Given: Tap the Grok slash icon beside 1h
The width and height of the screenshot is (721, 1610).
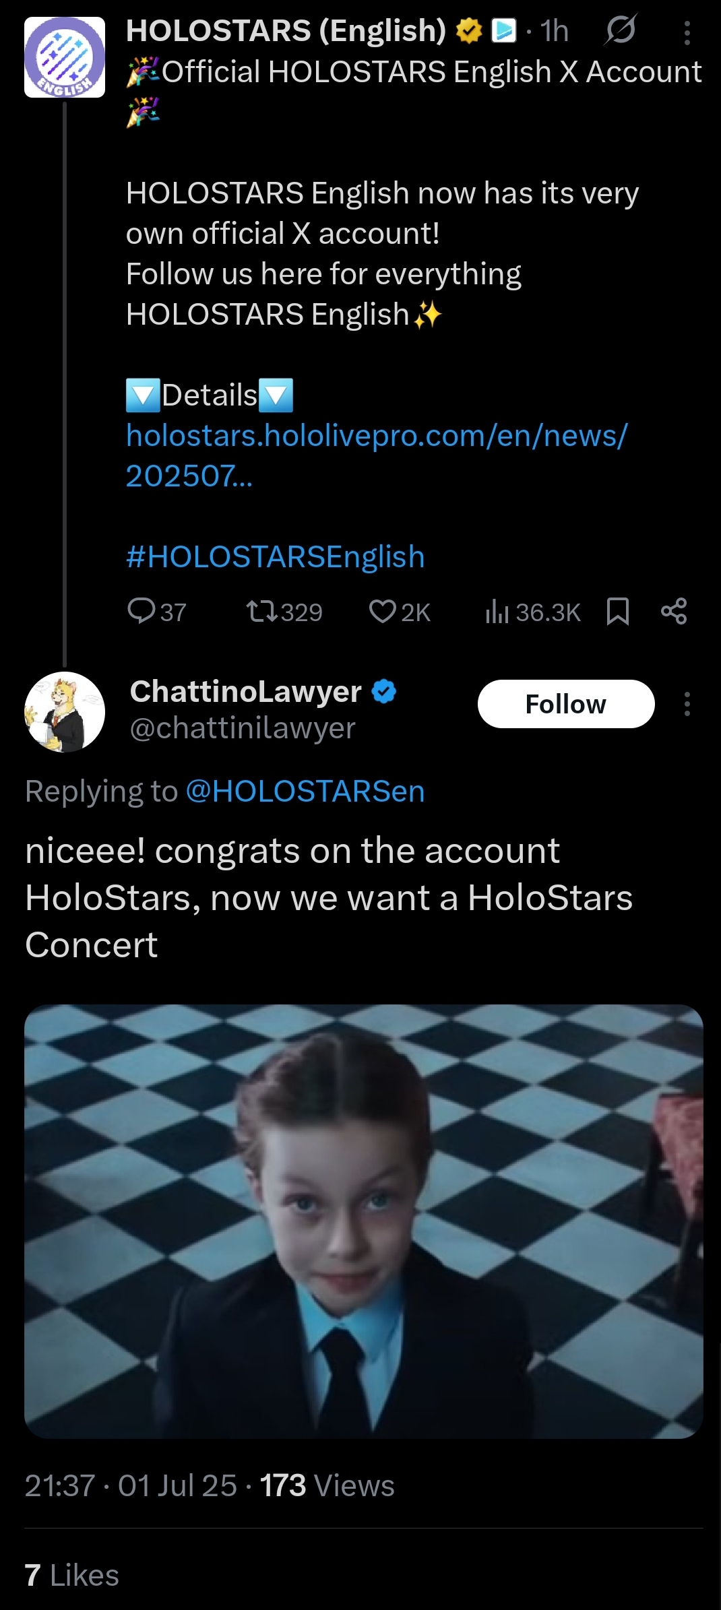Looking at the screenshot, I should click(x=621, y=30).
